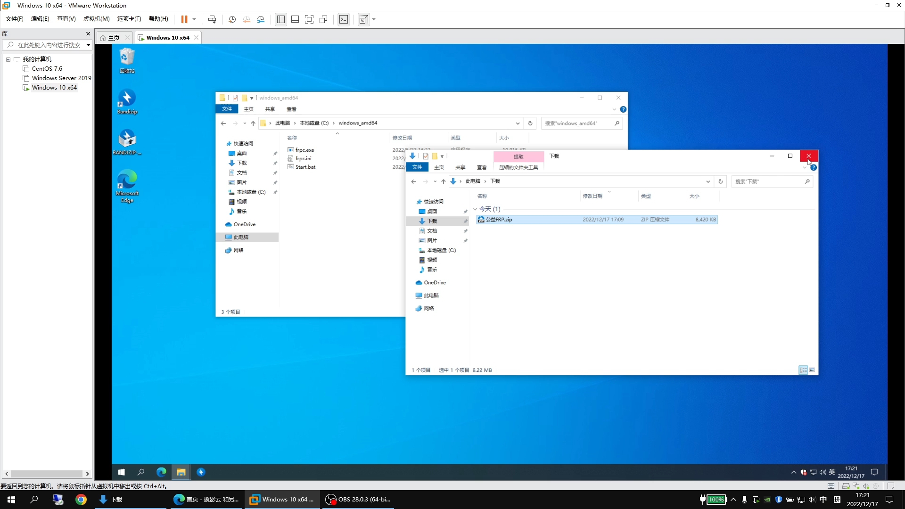Click 本地磁盘 (C:) in windows_amd64 sidebar
Image resolution: width=905 pixels, height=509 pixels.
coord(251,192)
